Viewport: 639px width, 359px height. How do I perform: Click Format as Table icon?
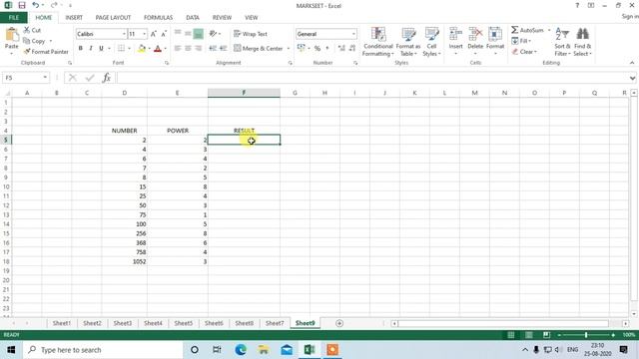pos(408,42)
